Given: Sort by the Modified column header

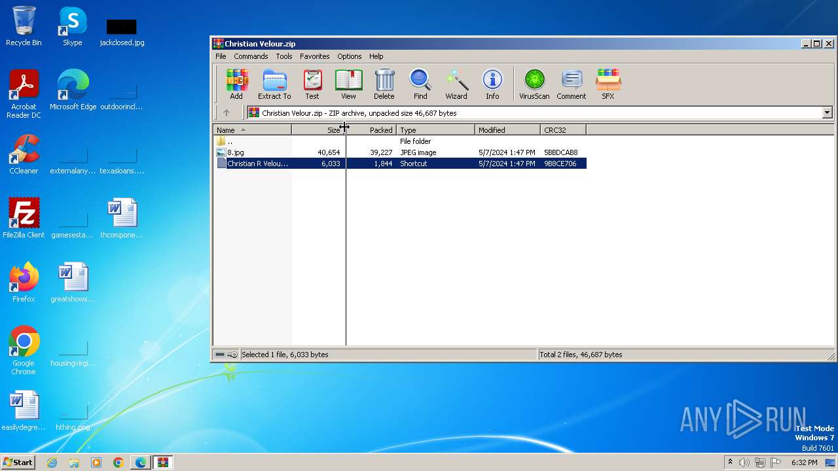Looking at the screenshot, I should [508, 130].
